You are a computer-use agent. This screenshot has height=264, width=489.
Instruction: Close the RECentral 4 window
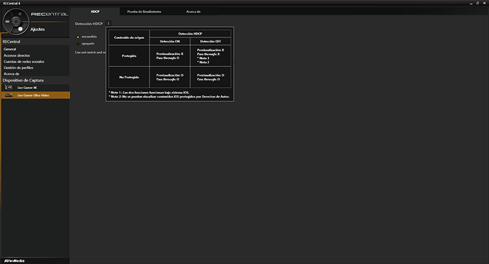484,3
